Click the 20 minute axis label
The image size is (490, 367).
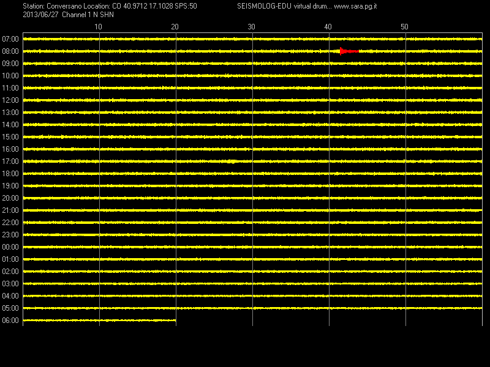(x=175, y=27)
